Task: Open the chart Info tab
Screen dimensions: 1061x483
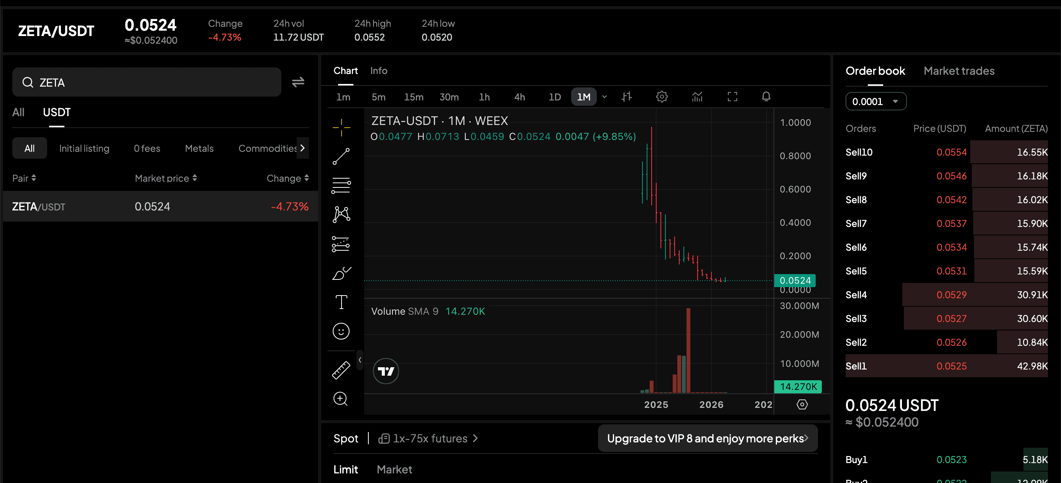Action: (378, 71)
